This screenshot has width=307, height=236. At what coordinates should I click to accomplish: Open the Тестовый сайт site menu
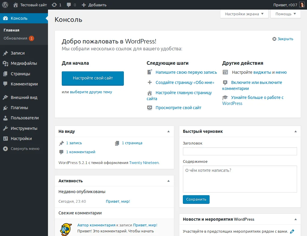(x=30, y=5)
